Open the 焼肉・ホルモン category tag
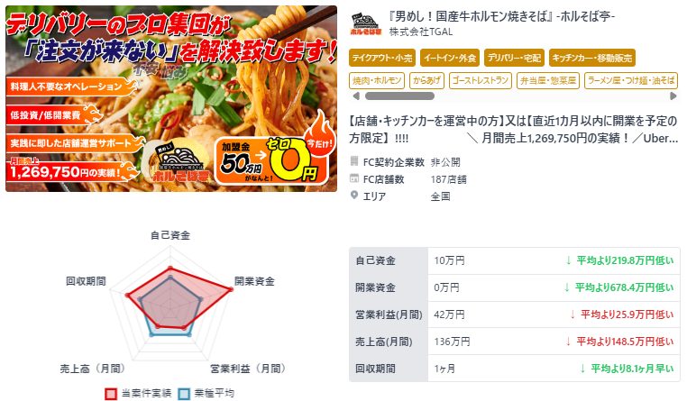 click(x=377, y=80)
